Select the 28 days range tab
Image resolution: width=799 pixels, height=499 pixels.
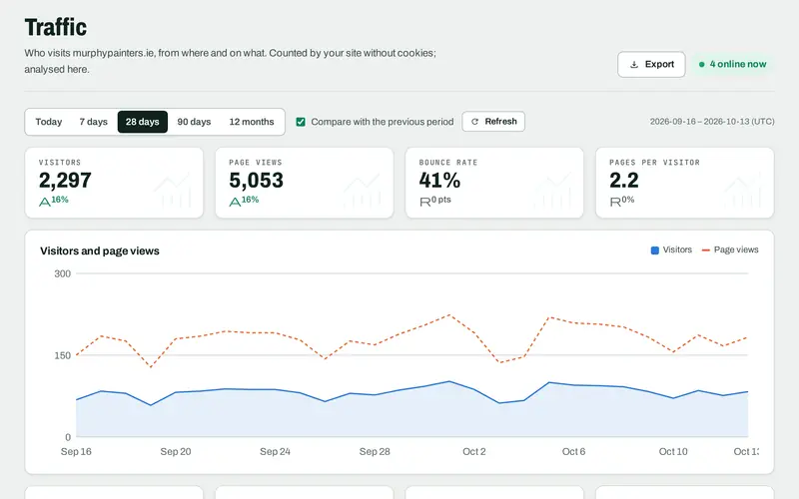[143, 122]
